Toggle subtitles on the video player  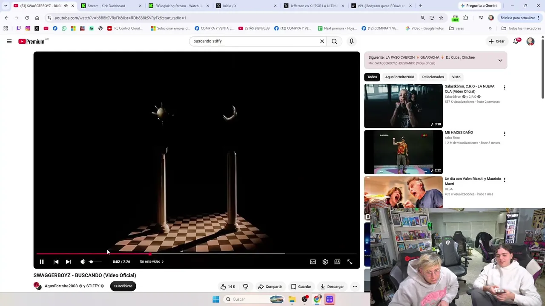(x=313, y=262)
